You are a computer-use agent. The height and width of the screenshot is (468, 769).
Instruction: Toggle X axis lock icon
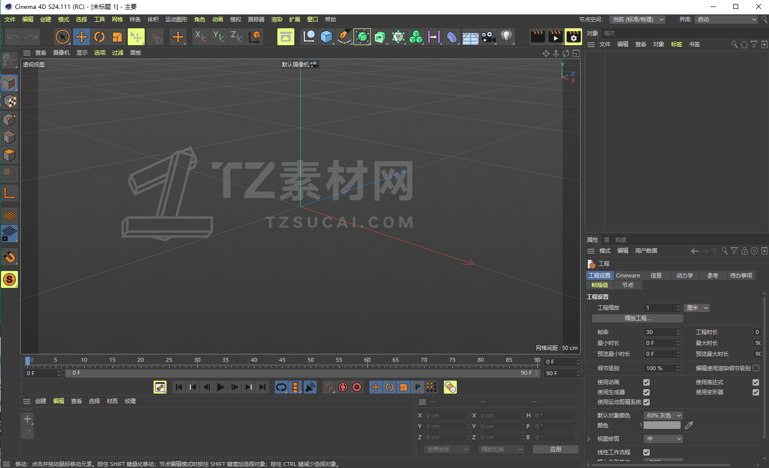coord(200,36)
